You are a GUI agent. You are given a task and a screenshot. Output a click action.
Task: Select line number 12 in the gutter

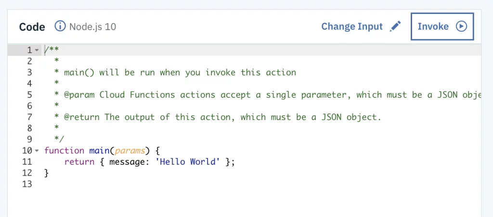[x=27, y=173]
